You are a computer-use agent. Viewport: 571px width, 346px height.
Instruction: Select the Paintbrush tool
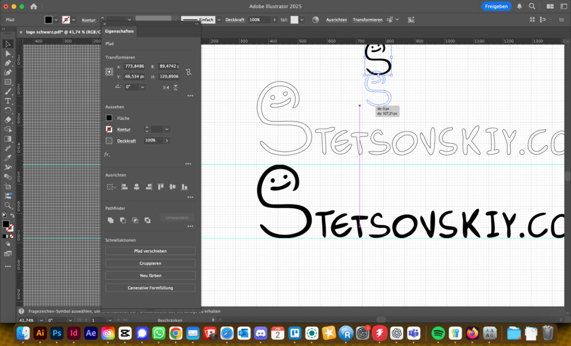pos(8,91)
